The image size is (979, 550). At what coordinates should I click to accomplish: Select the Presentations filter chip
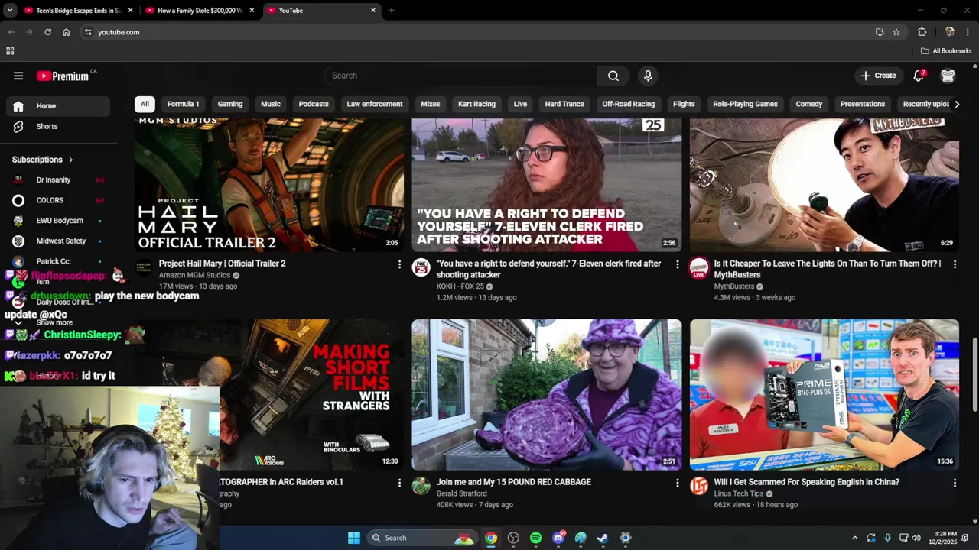pyautogui.click(x=863, y=104)
